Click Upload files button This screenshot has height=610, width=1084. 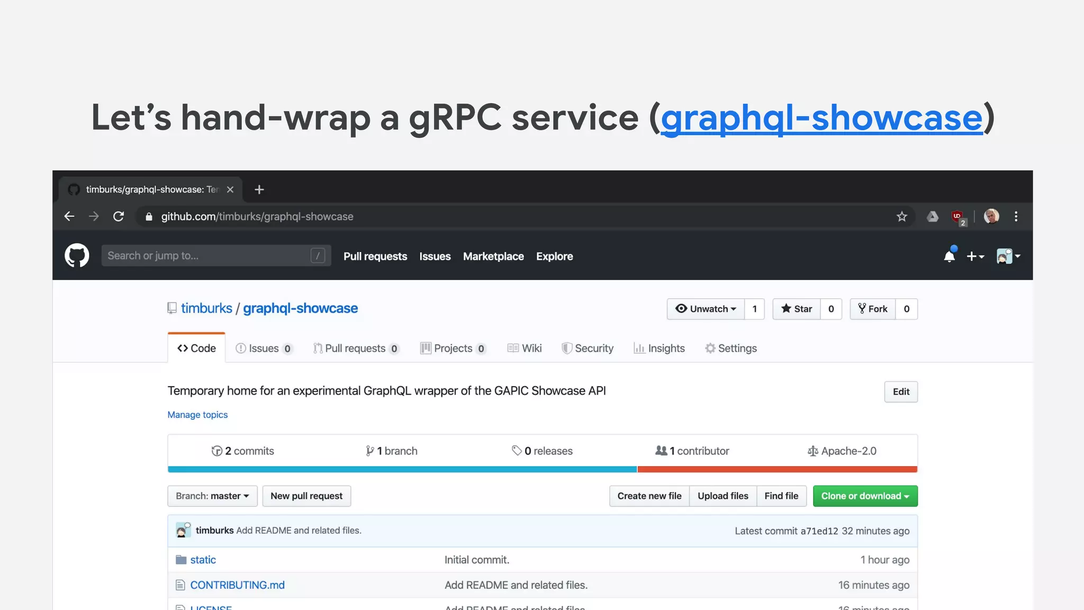[x=723, y=496]
